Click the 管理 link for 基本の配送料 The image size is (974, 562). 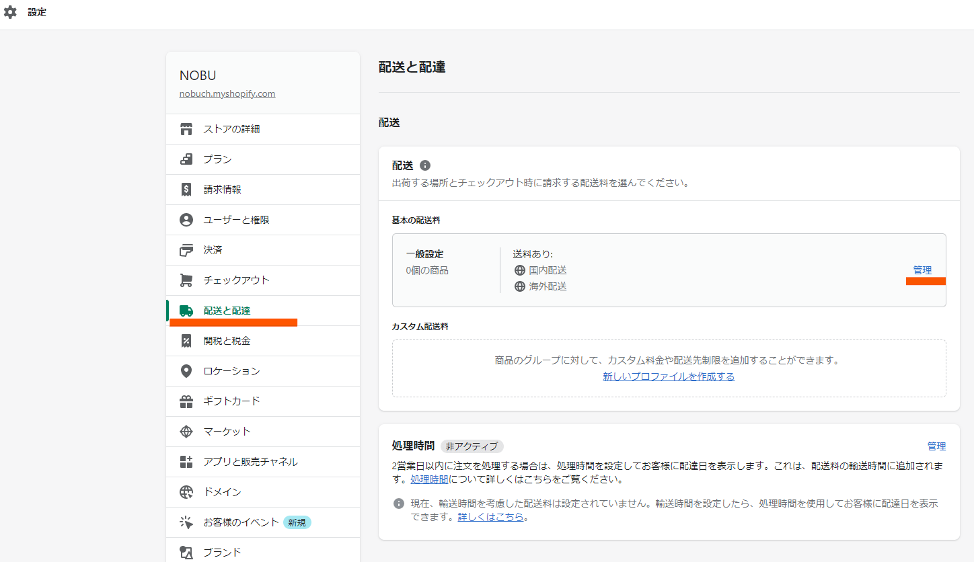923,270
